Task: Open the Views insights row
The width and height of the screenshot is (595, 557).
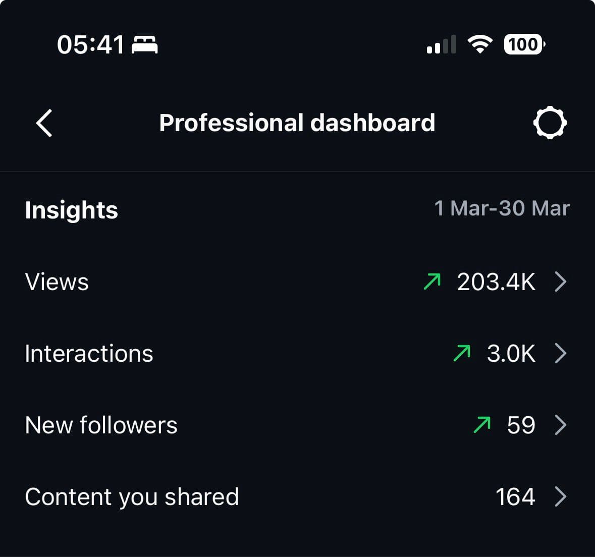Action: point(57,282)
